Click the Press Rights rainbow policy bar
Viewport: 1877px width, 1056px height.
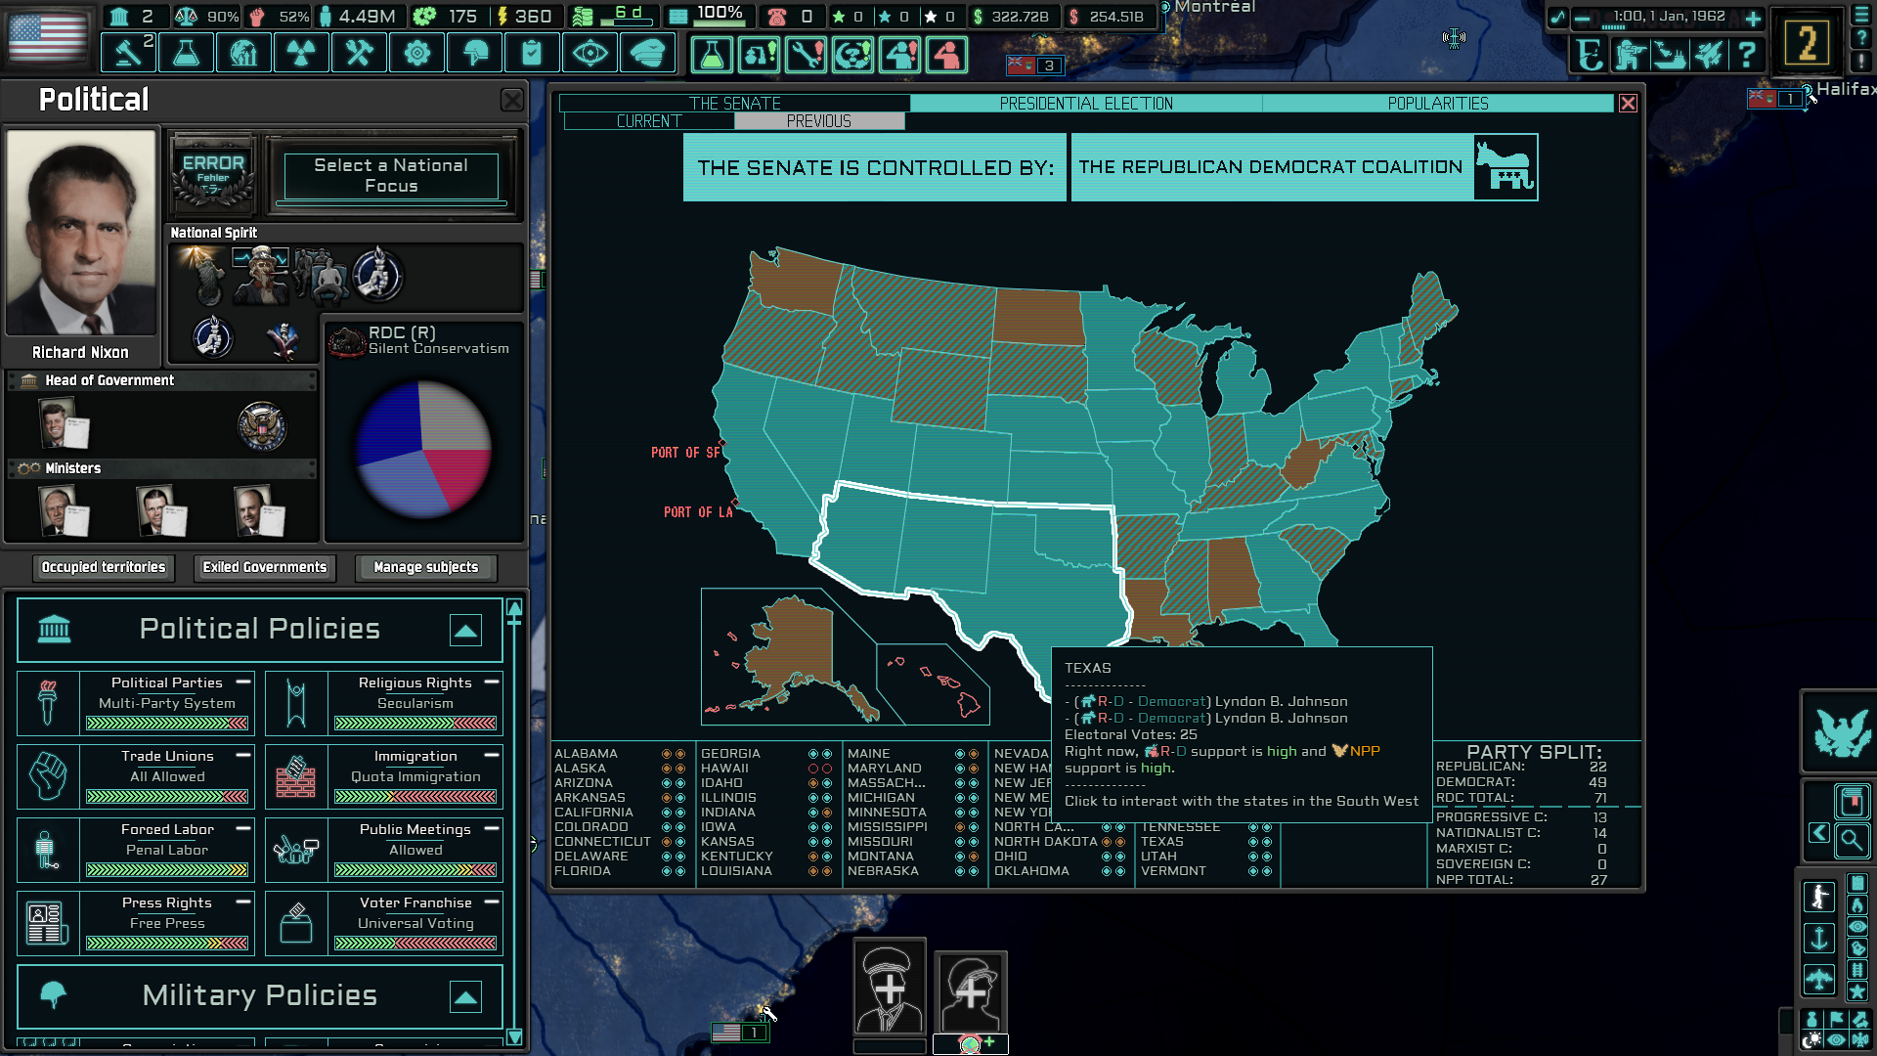[165, 944]
